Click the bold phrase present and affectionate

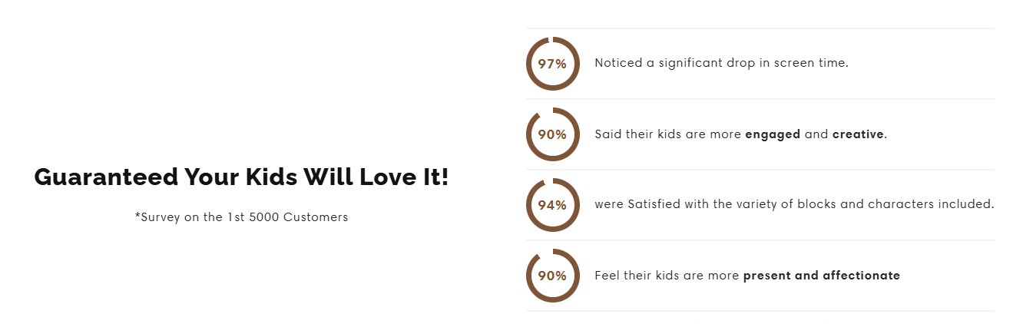pyautogui.click(x=821, y=276)
